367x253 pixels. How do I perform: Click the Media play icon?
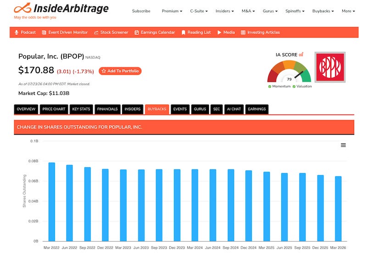[219, 32]
